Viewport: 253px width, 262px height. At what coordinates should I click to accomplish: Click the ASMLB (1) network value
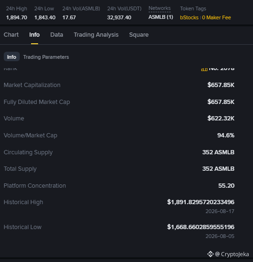(161, 17)
